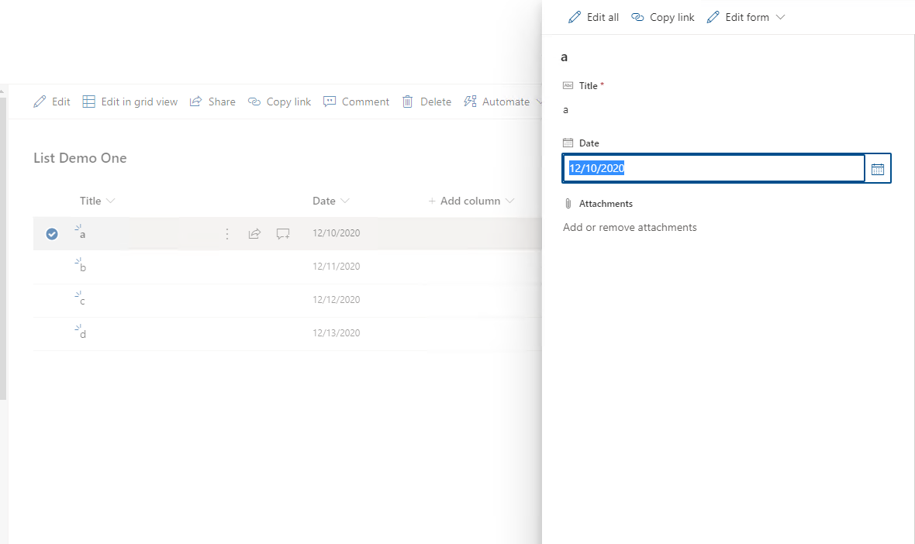Open the more actions ellipsis for row a
The image size is (915, 544).
(227, 234)
